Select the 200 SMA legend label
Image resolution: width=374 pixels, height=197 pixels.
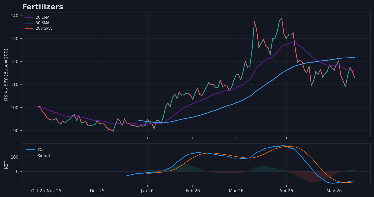coord(44,28)
